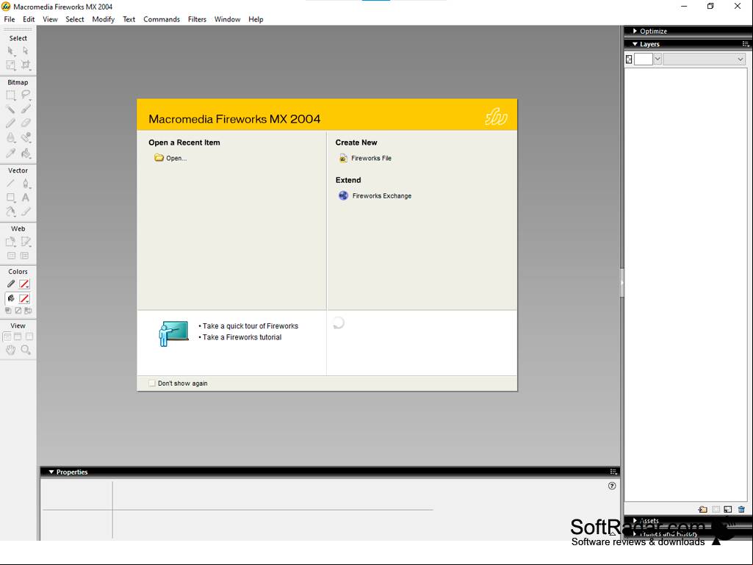The height and width of the screenshot is (565, 753).
Task: Click the Hide Slices and Hotspots button
Action: pos(11,256)
